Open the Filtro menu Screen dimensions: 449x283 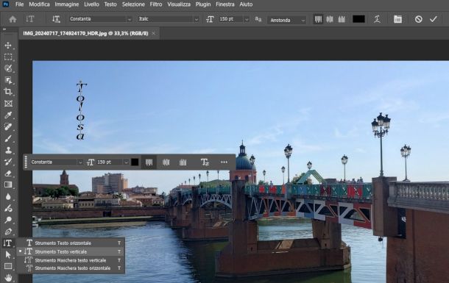tap(156, 4)
